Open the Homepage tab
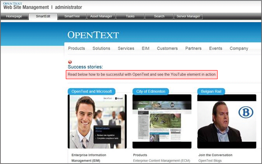262x164 pixels. pos(14,16)
